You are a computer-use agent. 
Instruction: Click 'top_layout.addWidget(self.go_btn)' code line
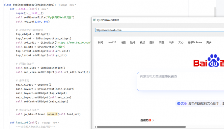point(41,55)
